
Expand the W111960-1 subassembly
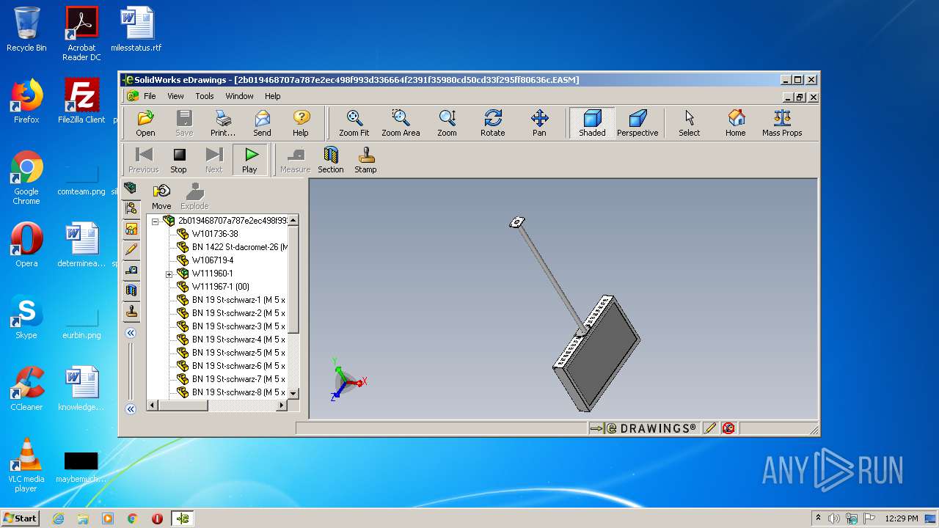coord(169,274)
